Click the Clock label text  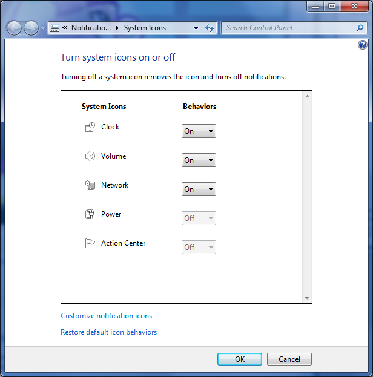coord(110,127)
